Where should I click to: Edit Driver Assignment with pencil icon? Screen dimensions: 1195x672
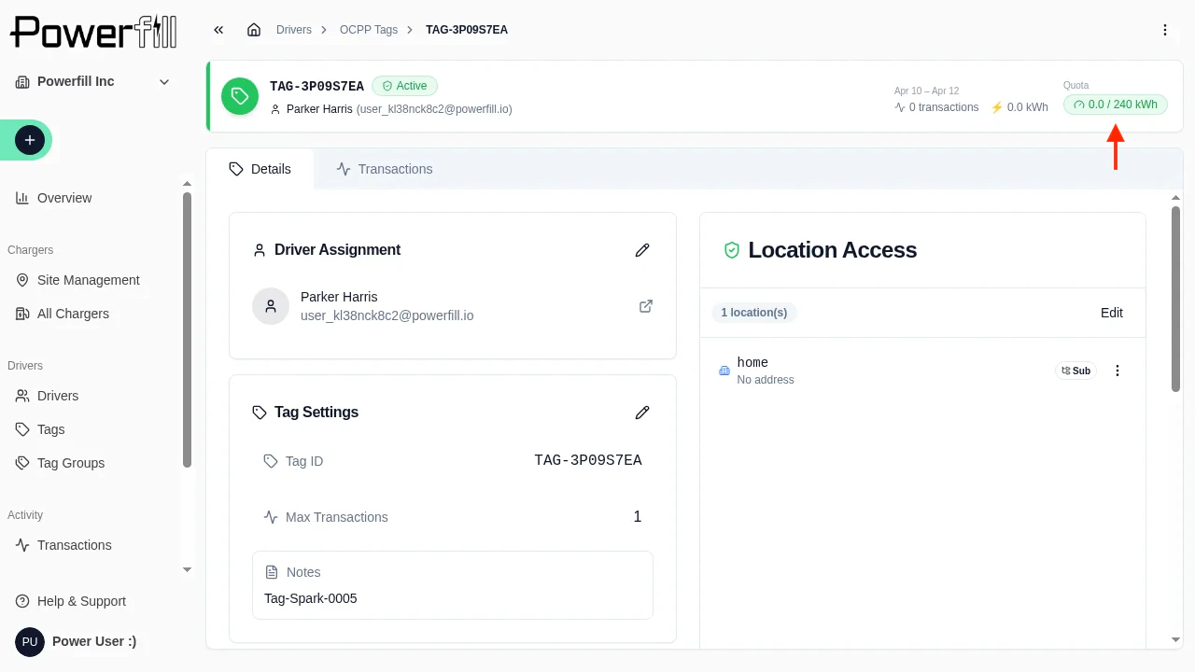click(642, 250)
